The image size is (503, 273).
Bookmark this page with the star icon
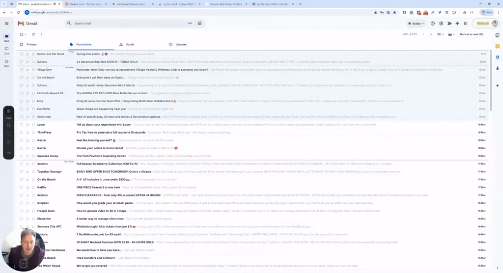tap(394, 12)
